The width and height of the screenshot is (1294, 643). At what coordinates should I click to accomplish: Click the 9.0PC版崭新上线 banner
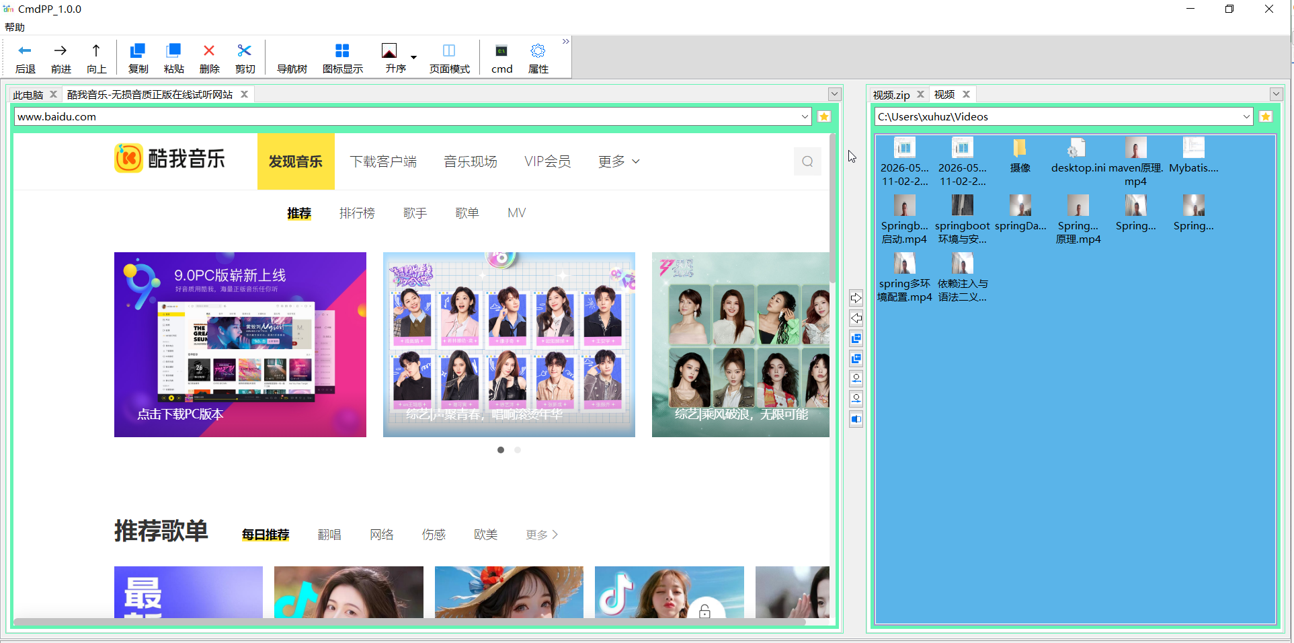point(240,344)
